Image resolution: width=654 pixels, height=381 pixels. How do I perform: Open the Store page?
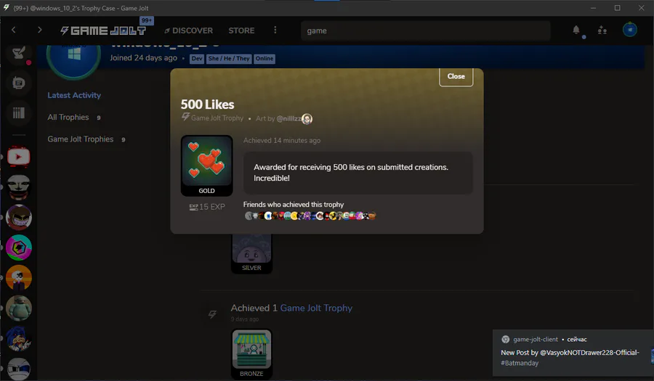tap(241, 30)
